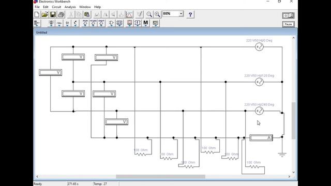Click the horizontal scrollbar thumb
This screenshot has width=331, height=186.
(160, 177)
